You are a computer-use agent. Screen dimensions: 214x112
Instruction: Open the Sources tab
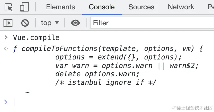tap(141, 7)
